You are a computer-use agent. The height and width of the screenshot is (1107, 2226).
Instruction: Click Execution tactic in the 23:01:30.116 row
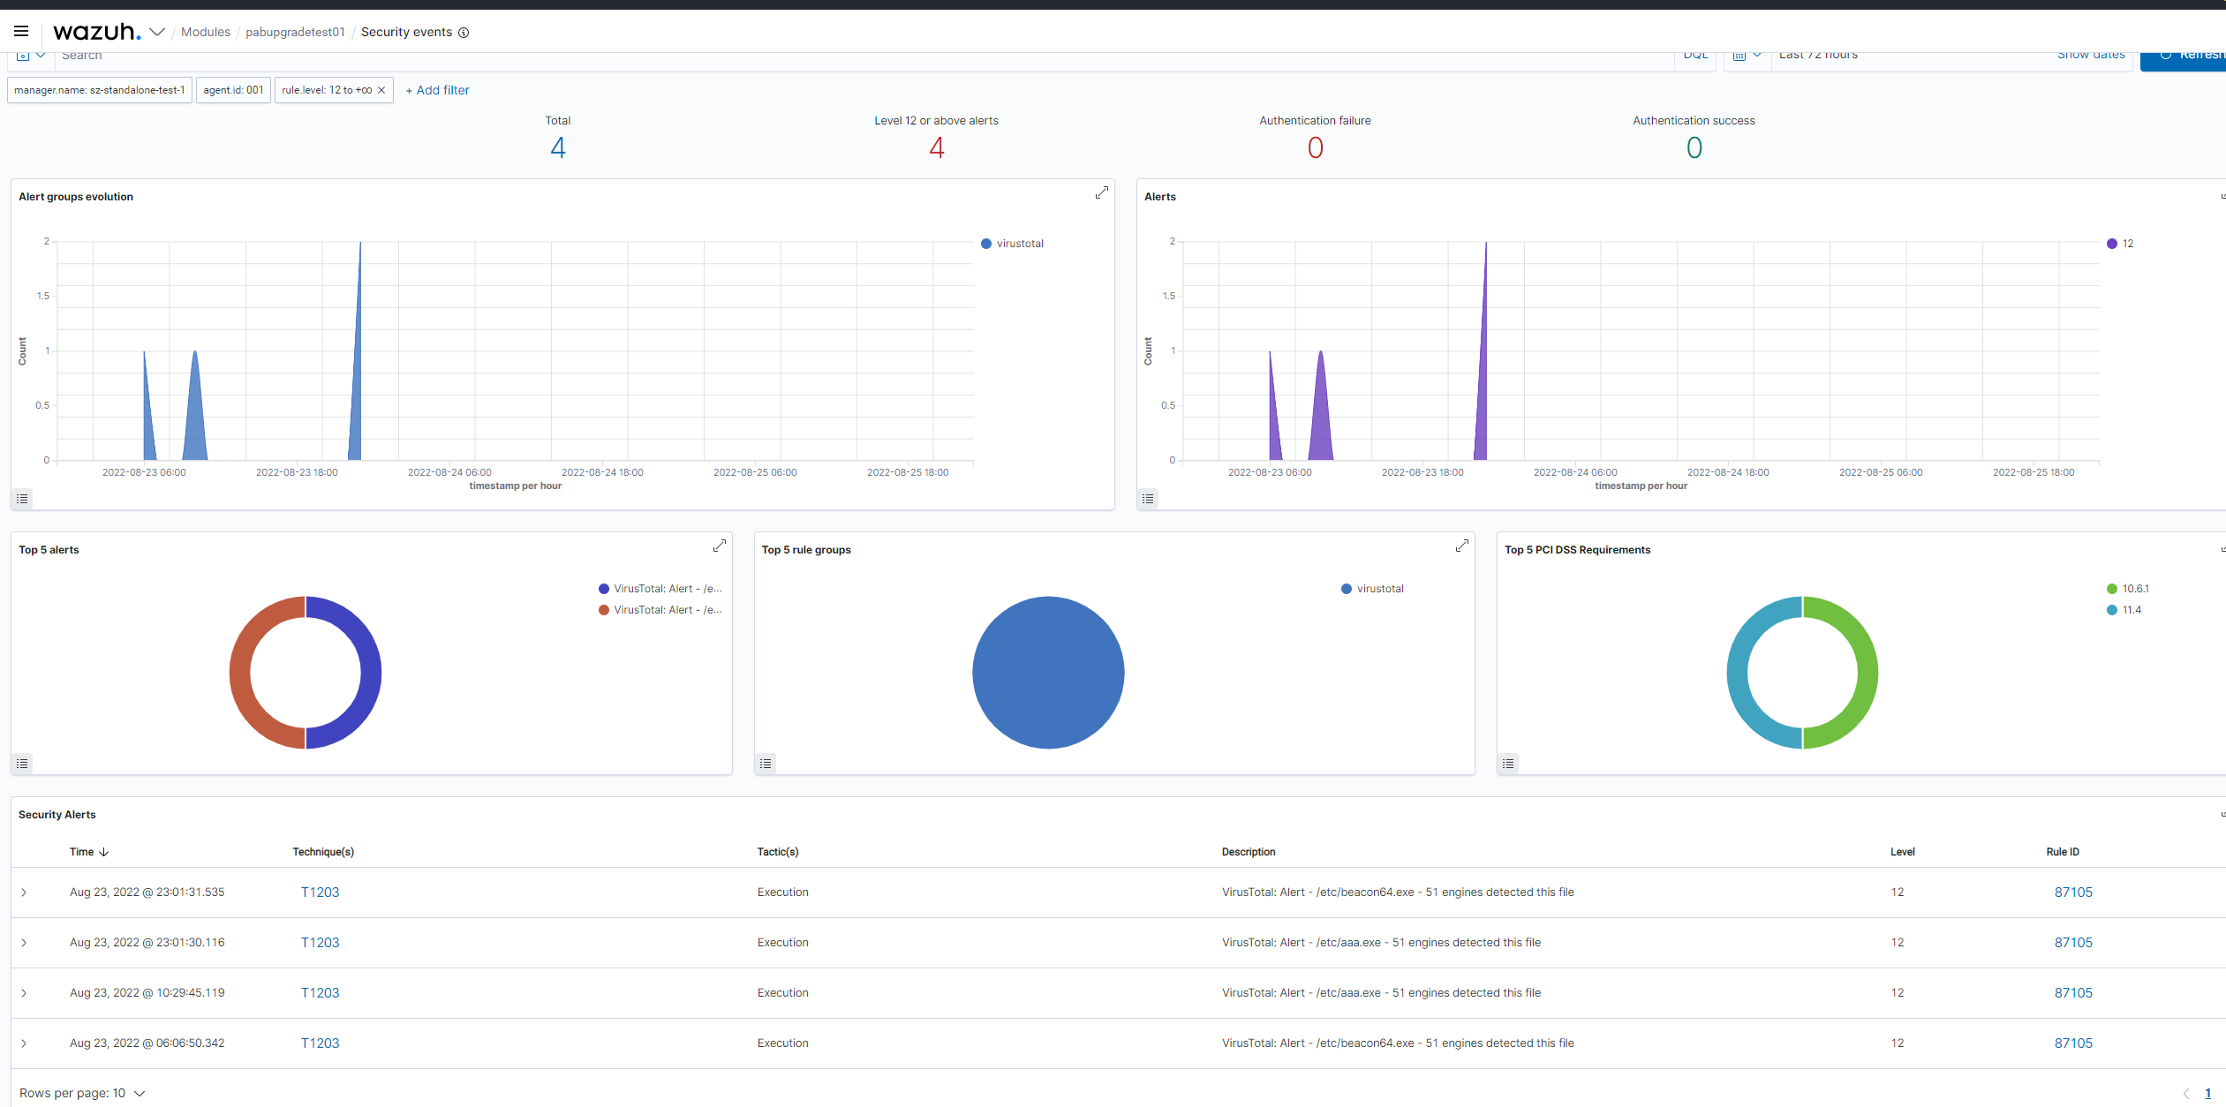point(782,943)
